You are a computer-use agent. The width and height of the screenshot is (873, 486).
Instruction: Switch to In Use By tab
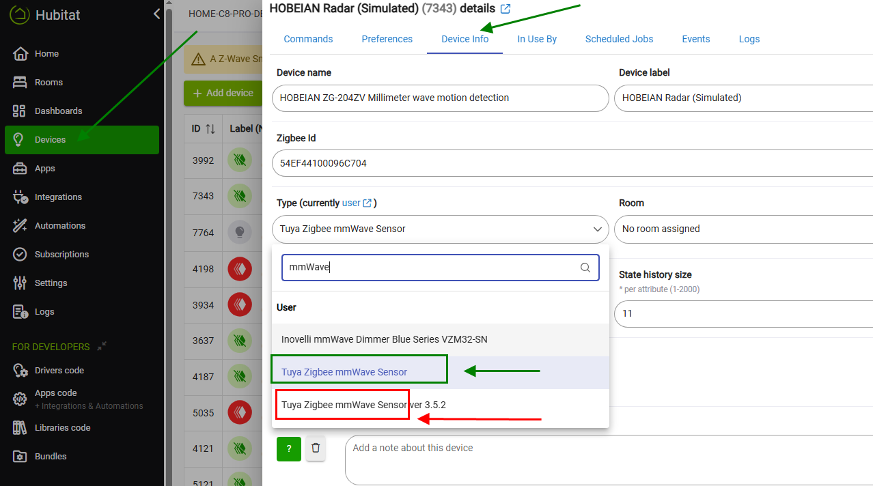tap(537, 39)
